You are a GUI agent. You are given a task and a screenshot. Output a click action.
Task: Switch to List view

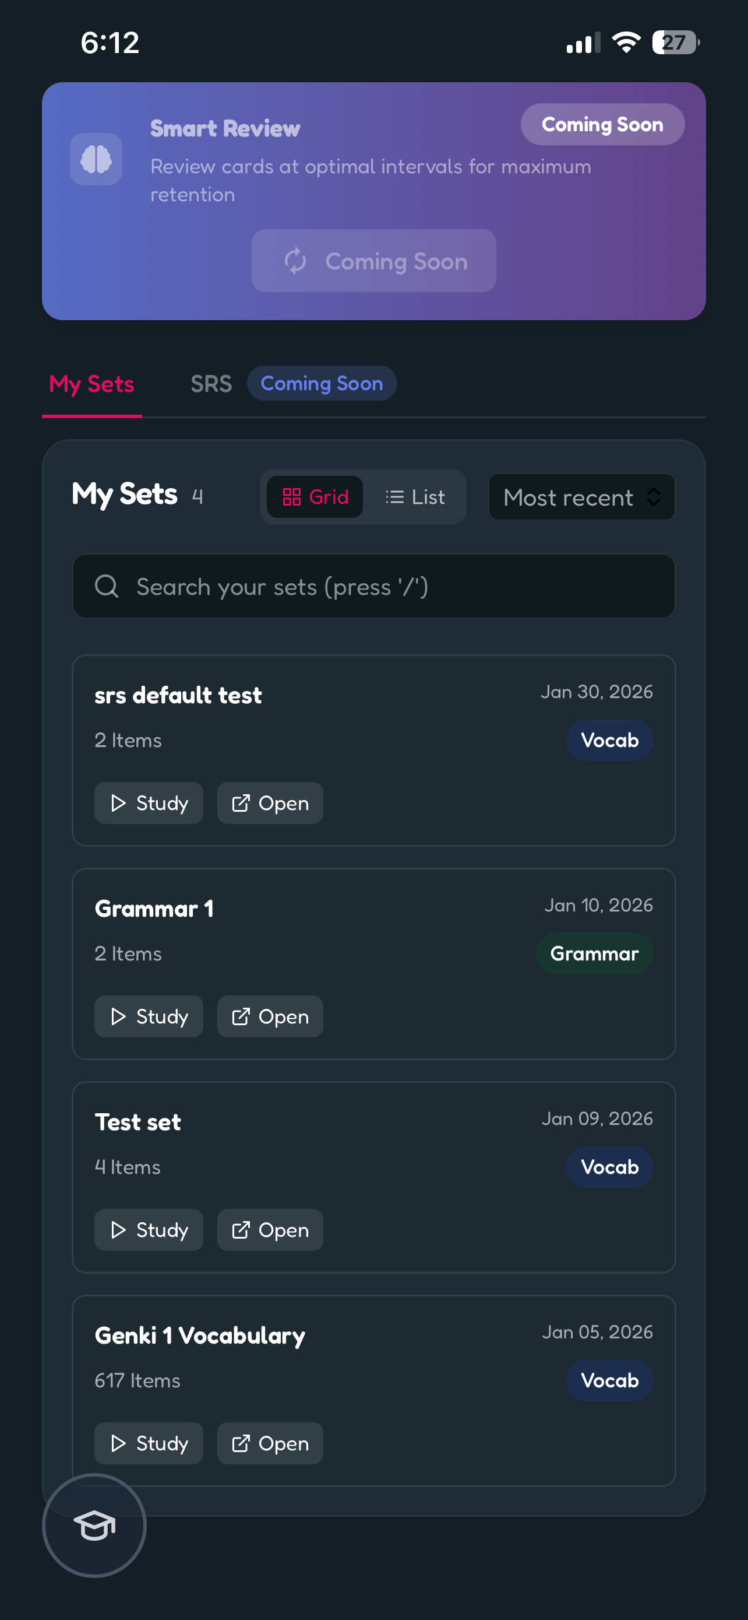(415, 497)
